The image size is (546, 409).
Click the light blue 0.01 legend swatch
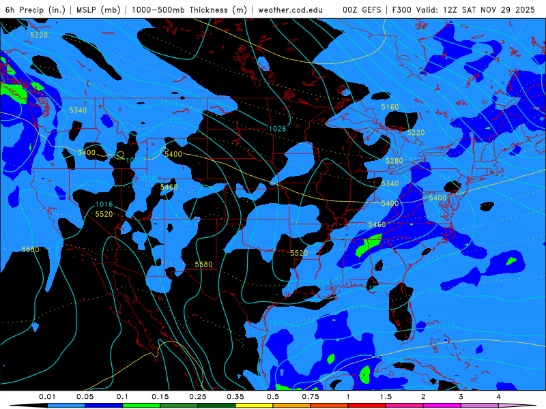66,406
